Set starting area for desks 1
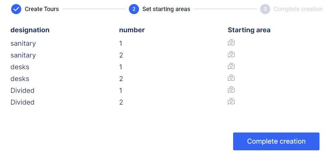The width and height of the screenshot is (335, 152). click(231, 66)
